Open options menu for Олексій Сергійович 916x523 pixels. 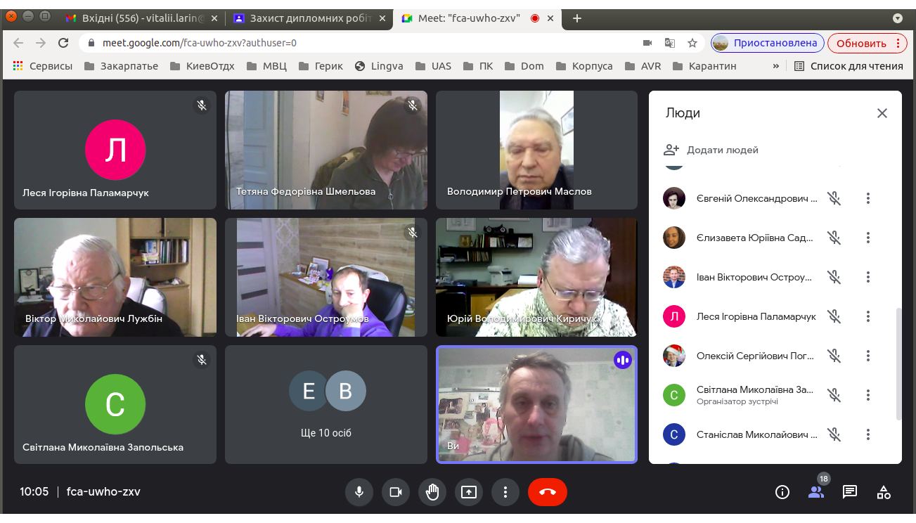pyautogui.click(x=868, y=356)
